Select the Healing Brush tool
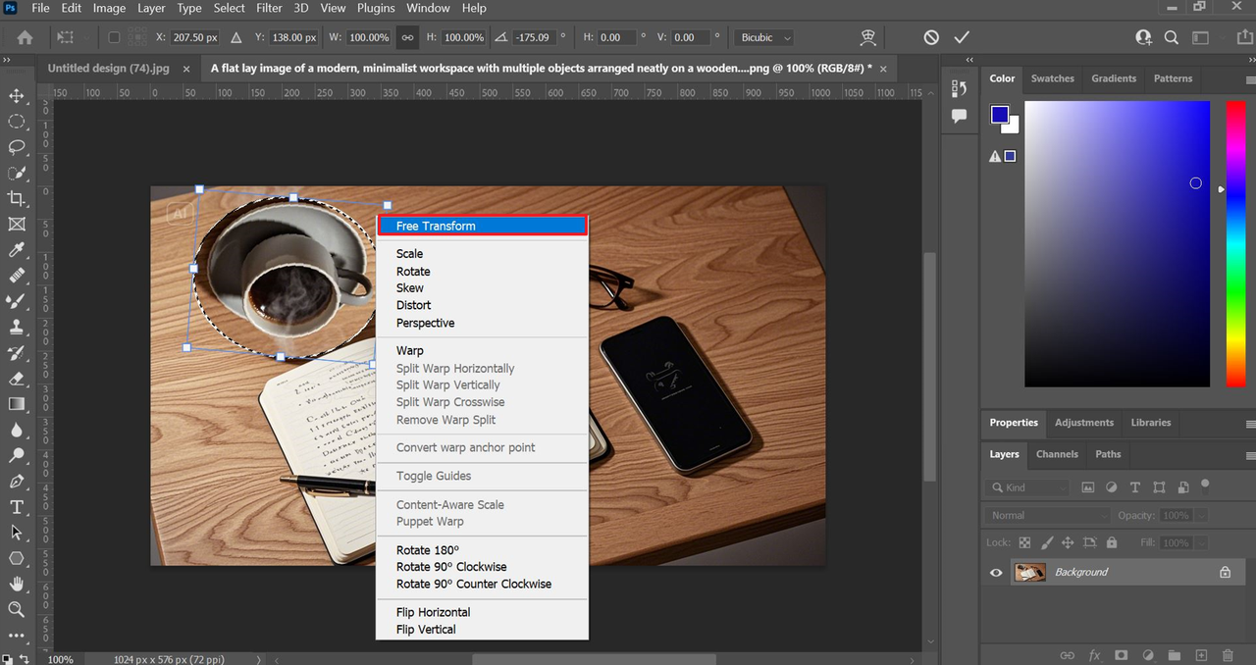Screen dimensions: 1256x665 coord(17,277)
